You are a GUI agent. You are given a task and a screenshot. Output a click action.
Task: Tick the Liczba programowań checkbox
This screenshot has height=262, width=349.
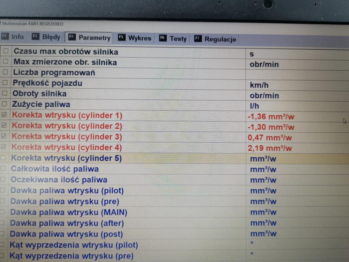[5, 72]
